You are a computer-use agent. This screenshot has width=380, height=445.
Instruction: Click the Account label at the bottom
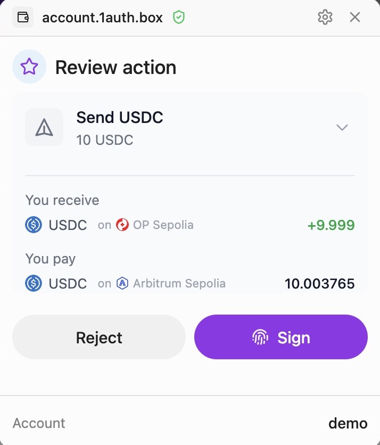click(39, 423)
